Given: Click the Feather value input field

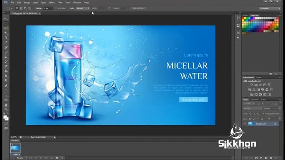Looking at the screenshot, I should 48,8.
